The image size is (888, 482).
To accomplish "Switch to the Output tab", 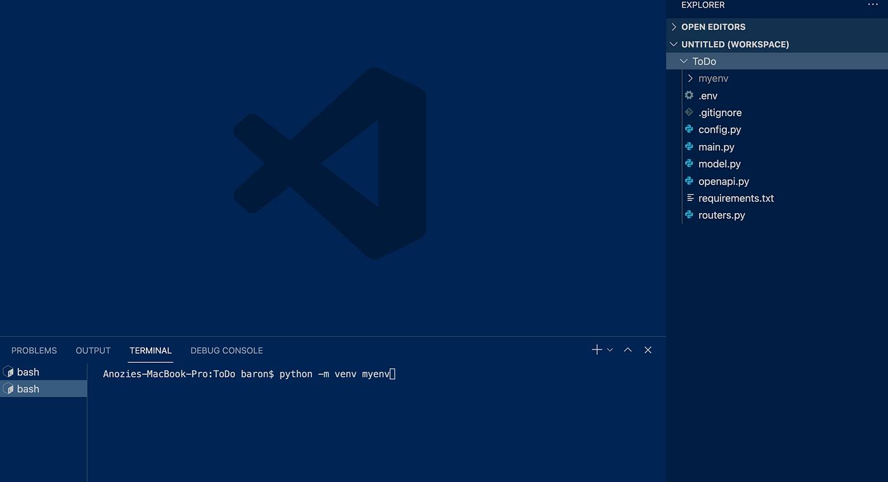I will click(93, 351).
